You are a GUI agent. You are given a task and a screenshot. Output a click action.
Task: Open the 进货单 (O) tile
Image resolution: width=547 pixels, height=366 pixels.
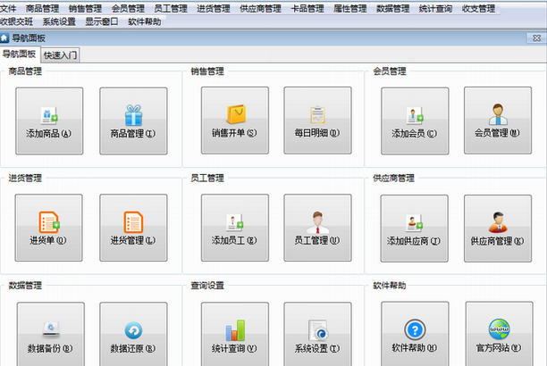coord(49,228)
